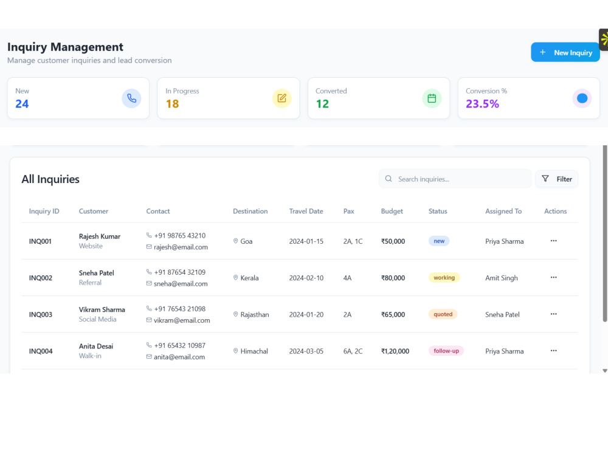Select the INQ002 inquiry ID
Viewport: 608px width, 456px height.
(41, 278)
